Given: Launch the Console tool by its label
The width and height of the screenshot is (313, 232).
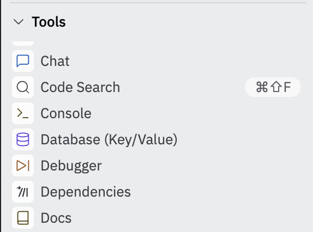Looking at the screenshot, I should pos(66,113).
